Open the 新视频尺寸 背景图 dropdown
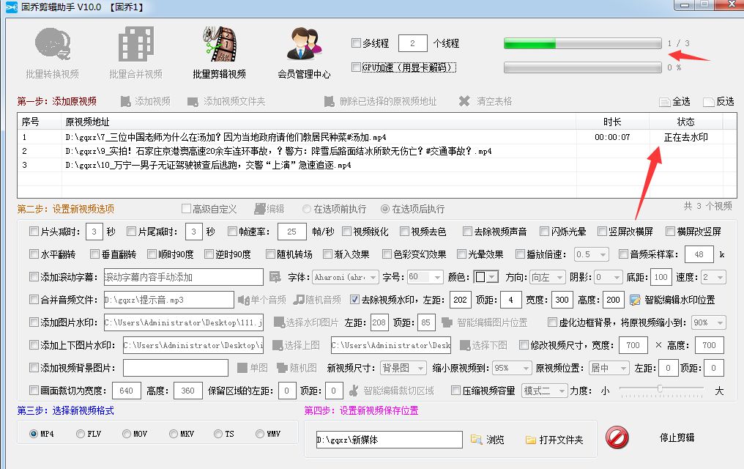 point(403,368)
